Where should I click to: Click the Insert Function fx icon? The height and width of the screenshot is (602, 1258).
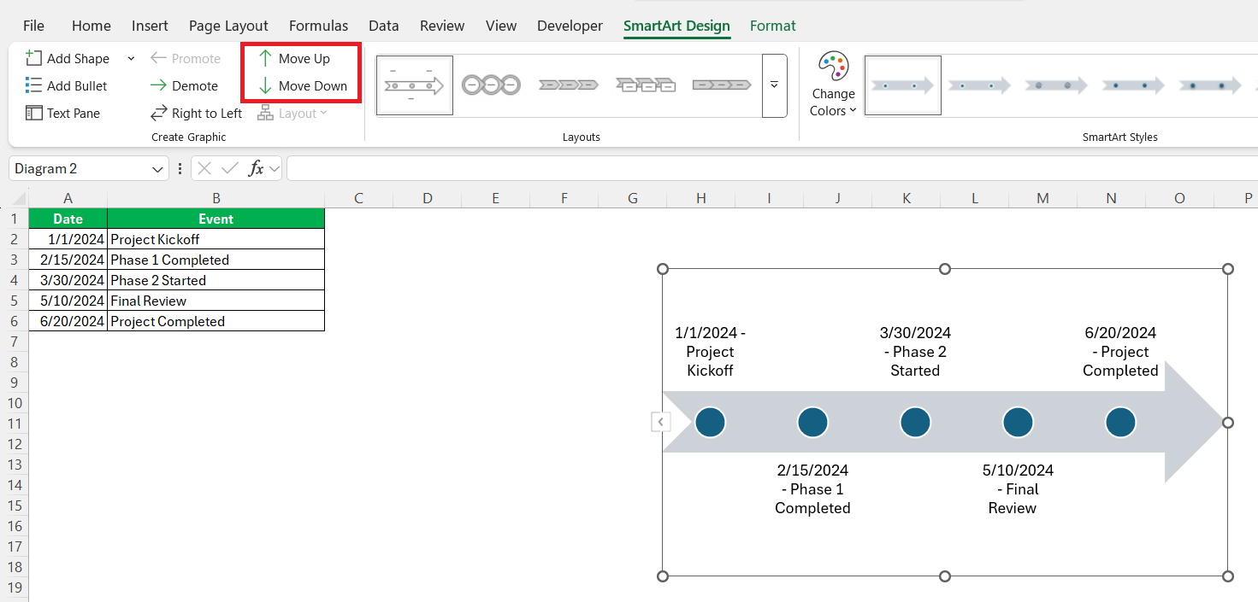pos(256,169)
